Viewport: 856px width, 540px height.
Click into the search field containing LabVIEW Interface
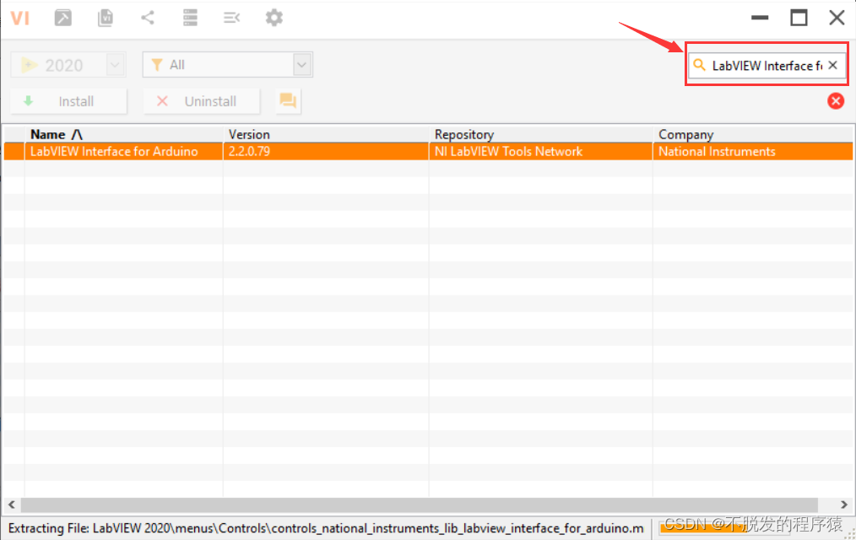pyautogui.click(x=767, y=66)
